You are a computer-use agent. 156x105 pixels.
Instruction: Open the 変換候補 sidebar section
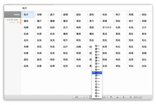13,15
